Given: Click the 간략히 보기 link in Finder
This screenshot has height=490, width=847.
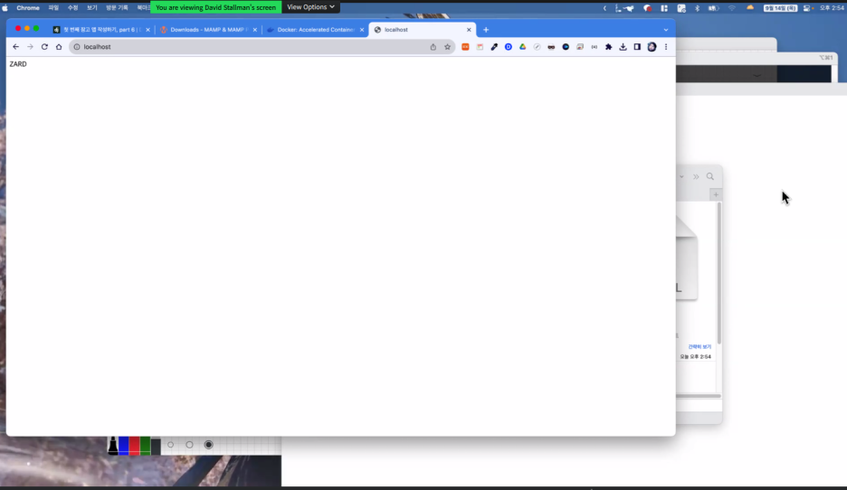Looking at the screenshot, I should 699,346.
